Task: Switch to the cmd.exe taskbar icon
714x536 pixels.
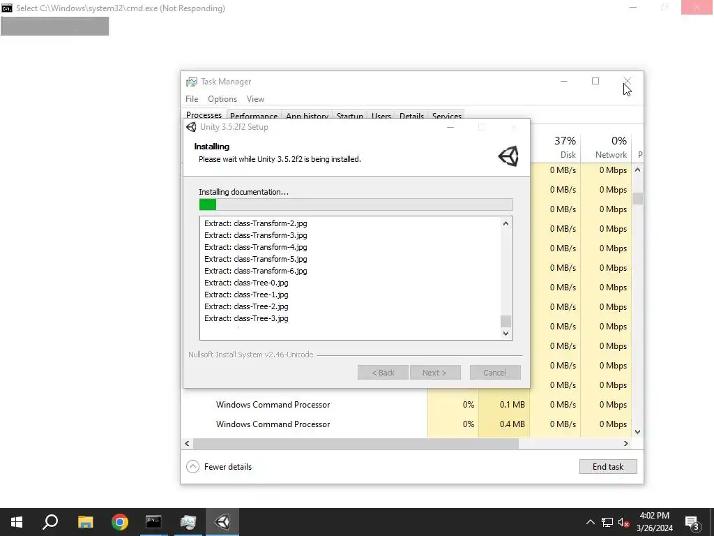Action: point(153,522)
